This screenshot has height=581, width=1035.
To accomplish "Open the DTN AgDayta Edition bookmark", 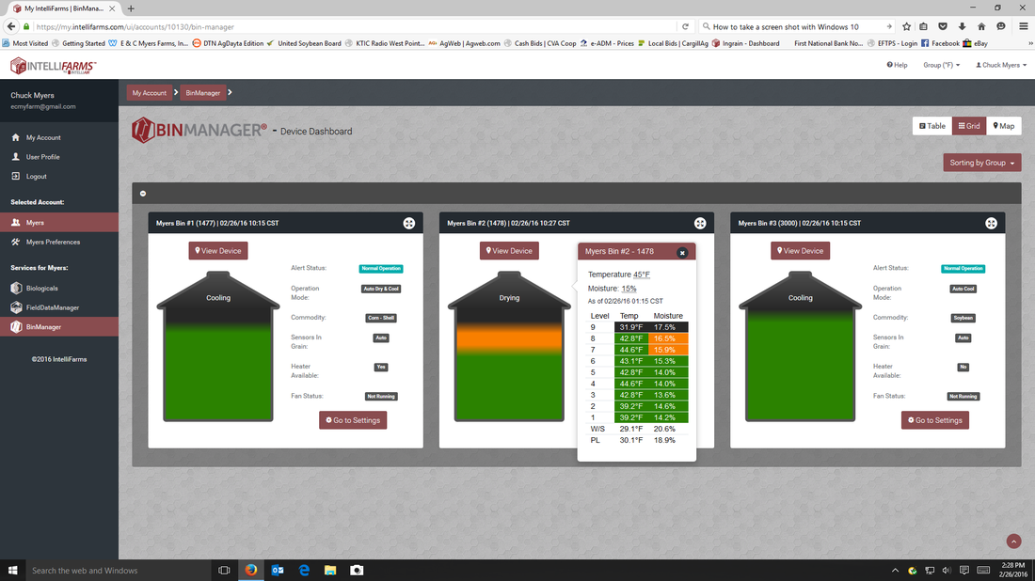I will [228, 43].
